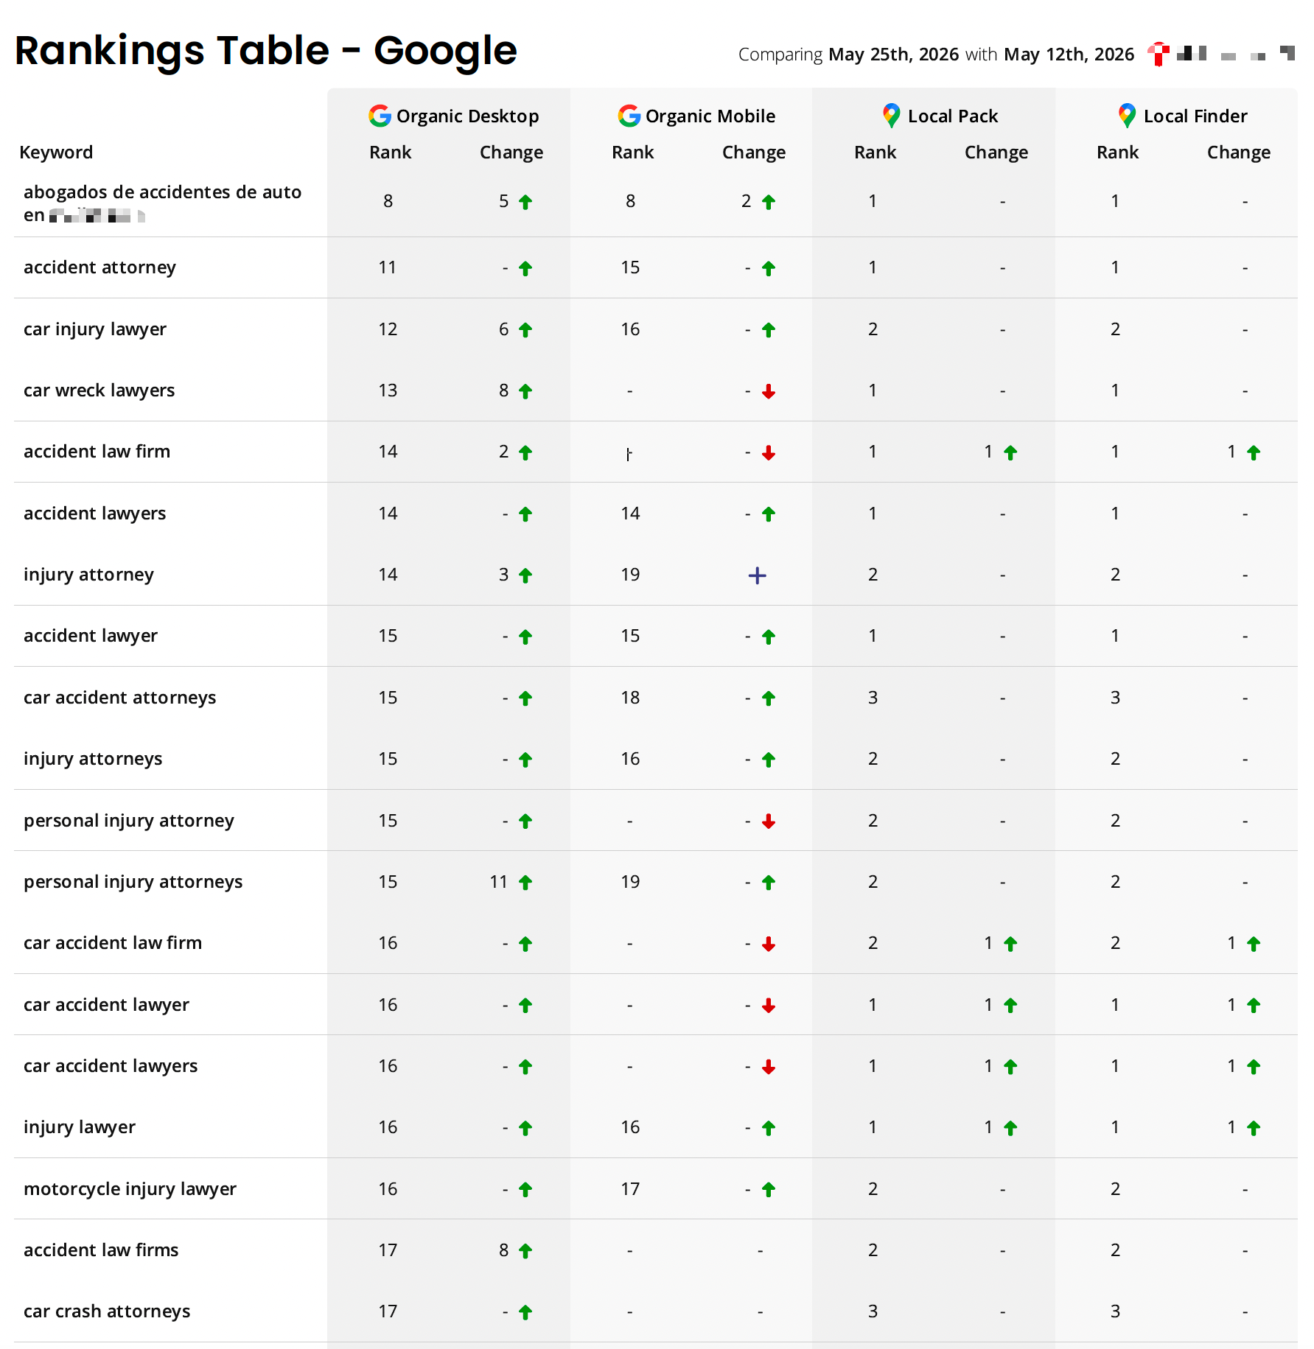Click the Google logo beside Organic Mobile
Viewport: 1314px width, 1349px height.
click(629, 116)
